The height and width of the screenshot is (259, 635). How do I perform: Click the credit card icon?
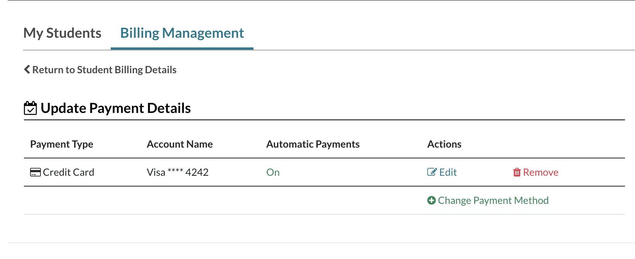pos(35,172)
